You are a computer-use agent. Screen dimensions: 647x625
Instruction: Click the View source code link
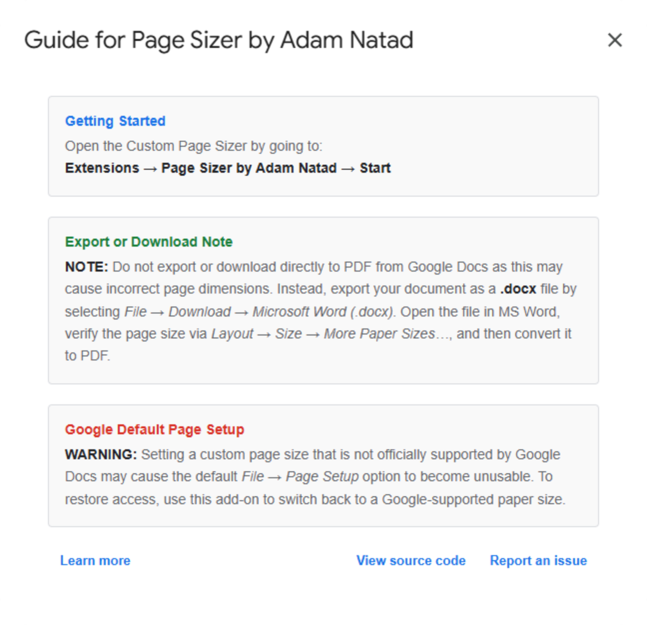pos(411,561)
